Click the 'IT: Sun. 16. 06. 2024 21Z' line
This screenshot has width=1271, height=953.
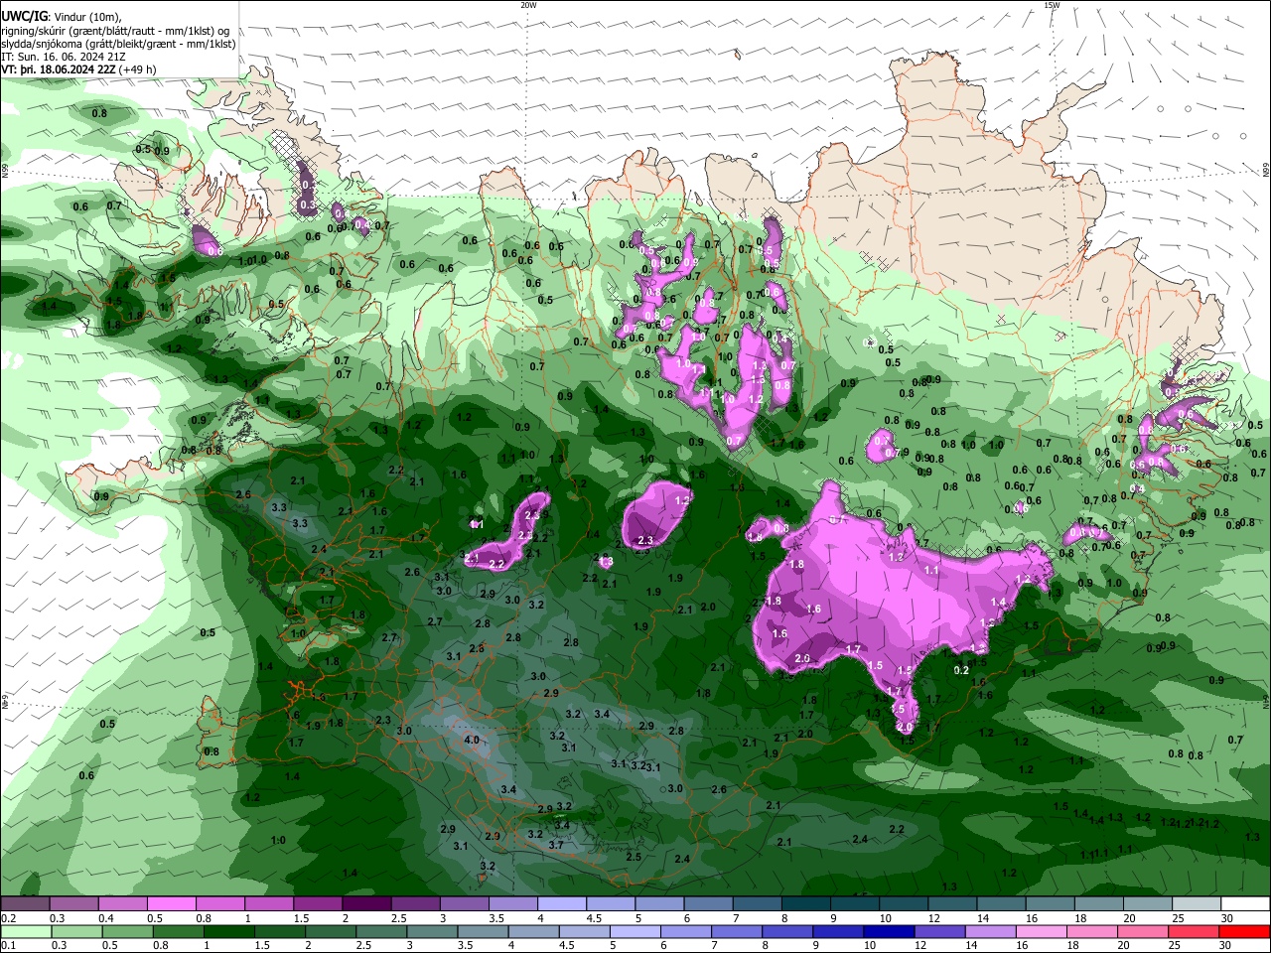[64, 57]
